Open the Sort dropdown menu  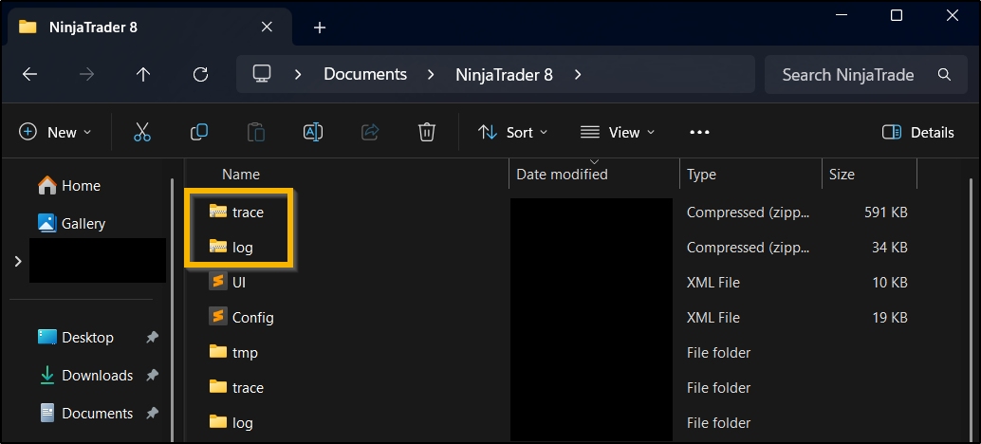pyautogui.click(x=512, y=133)
